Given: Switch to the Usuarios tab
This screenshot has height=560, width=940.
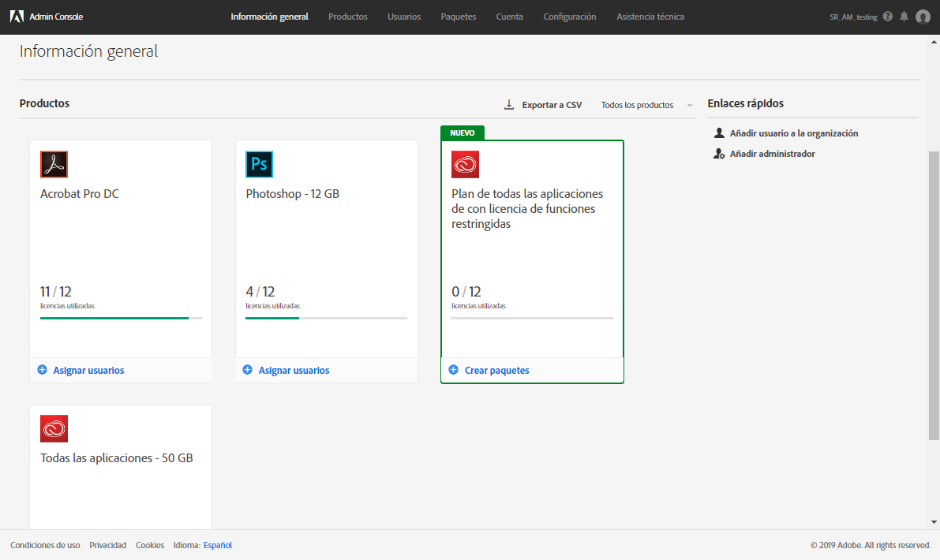Looking at the screenshot, I should click(403, 16).
